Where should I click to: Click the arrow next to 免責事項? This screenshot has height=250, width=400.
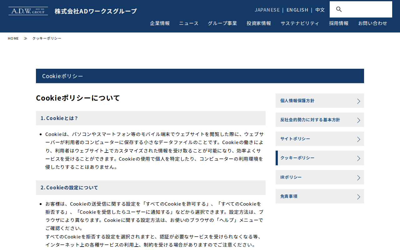[x=358, y=197]
